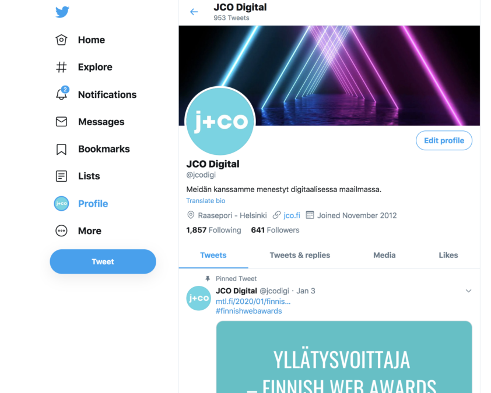Switch to the Likes tab
The height and width of the screenshot is (393, 491).
point(448,256)
